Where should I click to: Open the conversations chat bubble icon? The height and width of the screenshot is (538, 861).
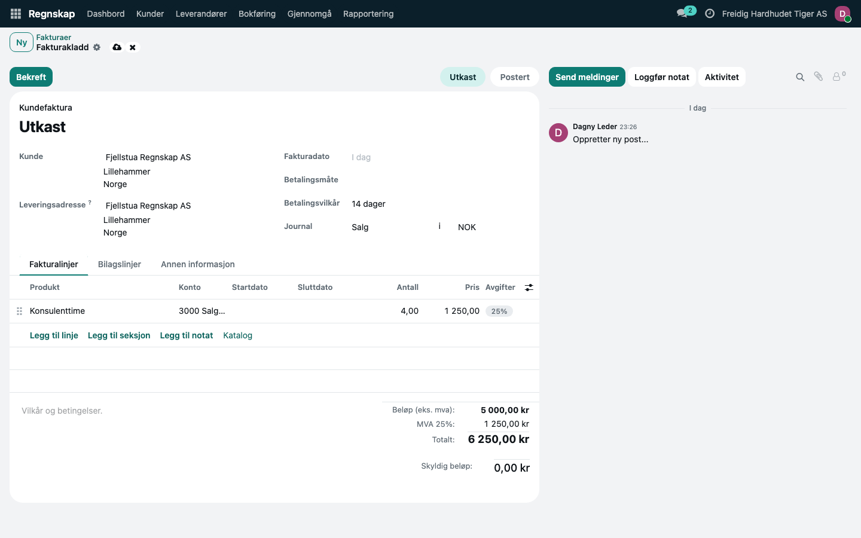[x=682, y=14]
